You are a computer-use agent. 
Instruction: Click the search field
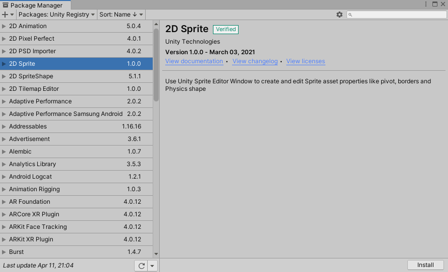point(397,15)
